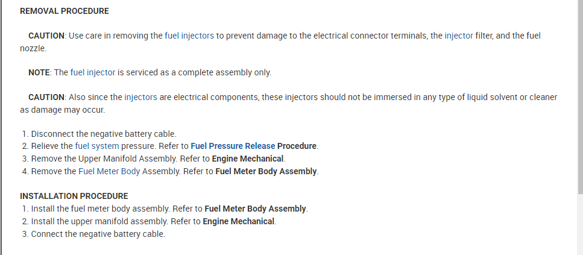Click "Fuel Meter Body" link in removal step 4
583x255 pixels.
109,171
